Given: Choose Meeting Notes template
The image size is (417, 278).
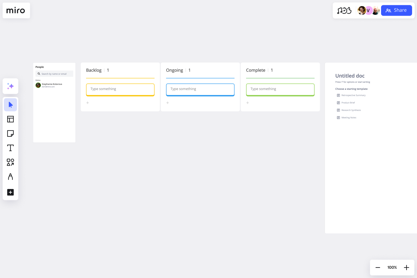Looking at the screenshot, I should pos(347,118).
